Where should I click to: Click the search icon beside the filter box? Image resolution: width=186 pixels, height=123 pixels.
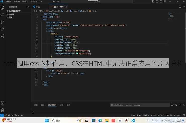tap(172, 105)
